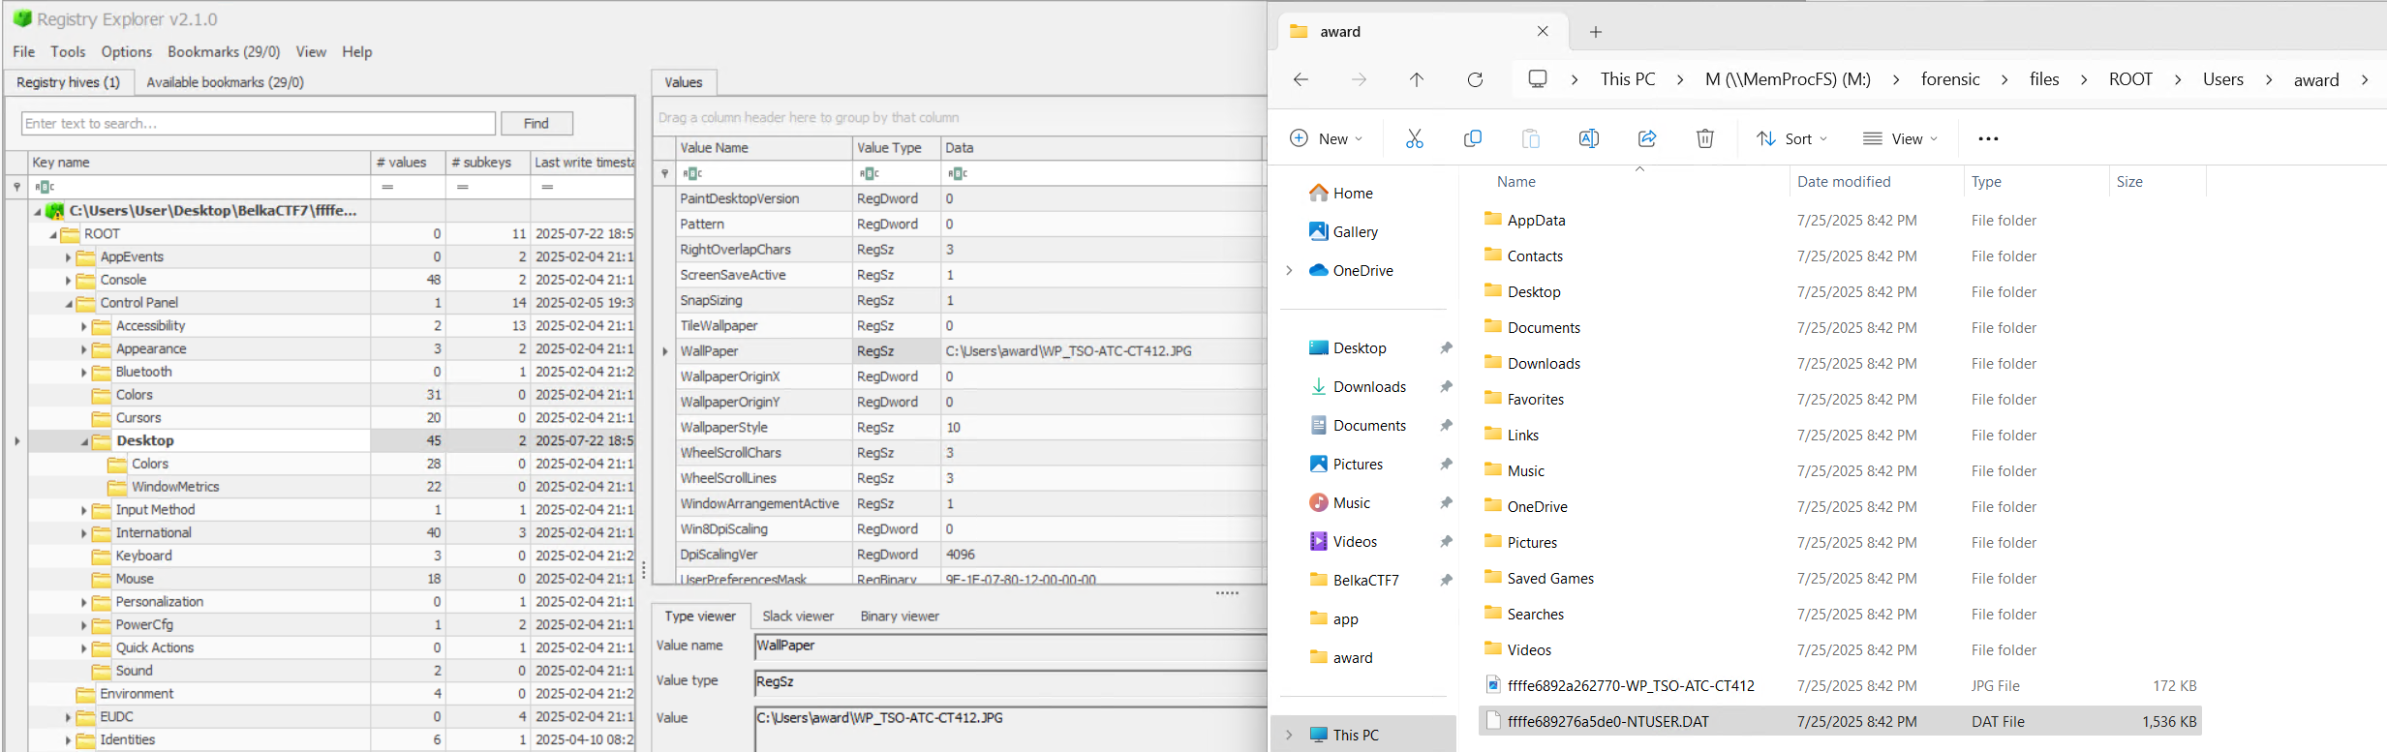Image resolution: width=2387 pixels, height=752 pixels.
Task: Close the award tab in File Explorer
Action: coord(1543,31)
